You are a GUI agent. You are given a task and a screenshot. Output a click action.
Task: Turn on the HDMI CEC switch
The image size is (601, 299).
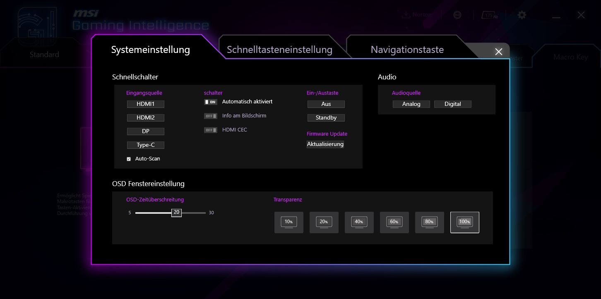[x=211, y=130]
